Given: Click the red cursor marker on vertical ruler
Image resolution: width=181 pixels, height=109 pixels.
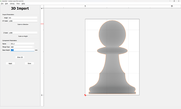Looking at the screenshot, I should click(x=42, y=24).
